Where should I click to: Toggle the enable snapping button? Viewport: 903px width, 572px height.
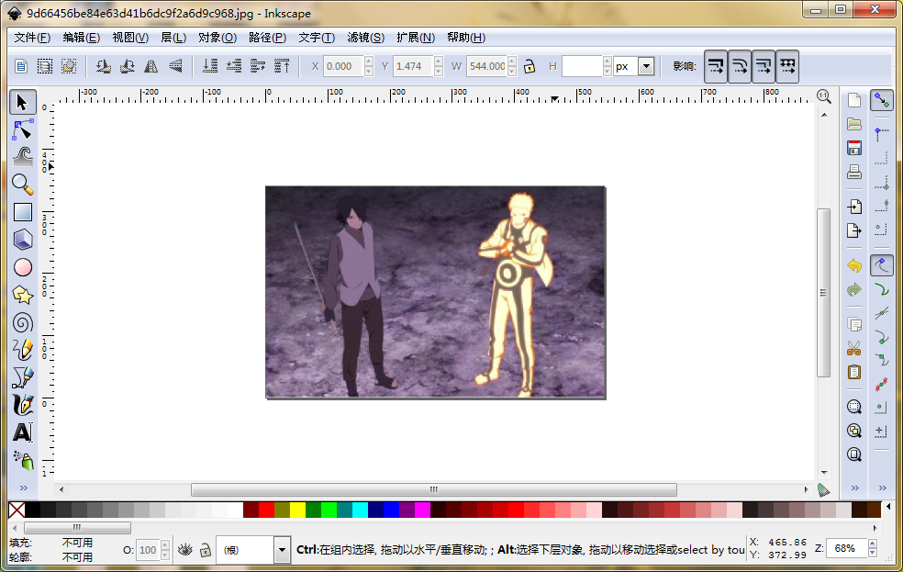(x=882, y=101)
